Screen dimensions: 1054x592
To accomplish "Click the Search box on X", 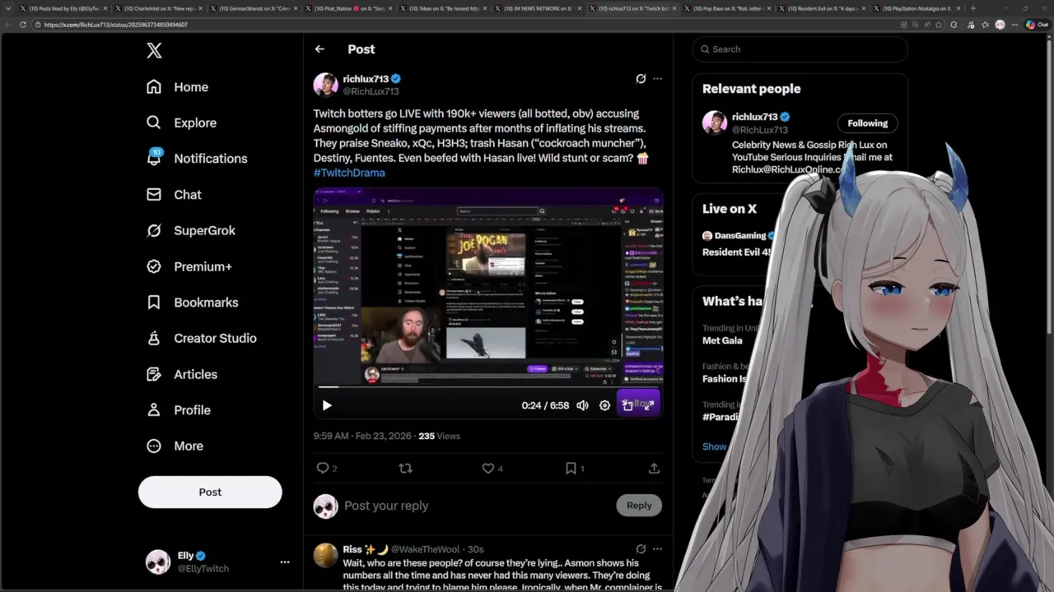I will (800, 49).
